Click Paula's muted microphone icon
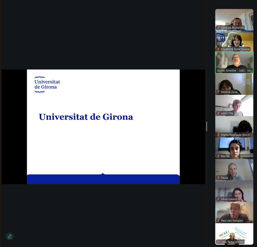The image size is (257, 247). (x=218, y=178)
